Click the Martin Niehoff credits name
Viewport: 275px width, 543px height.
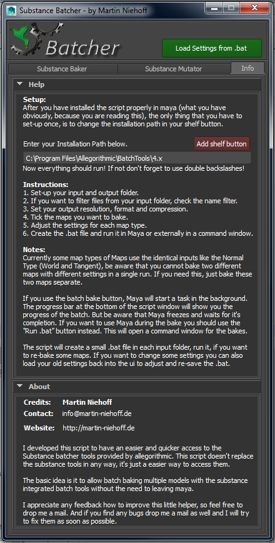click(x=87, y=402)
